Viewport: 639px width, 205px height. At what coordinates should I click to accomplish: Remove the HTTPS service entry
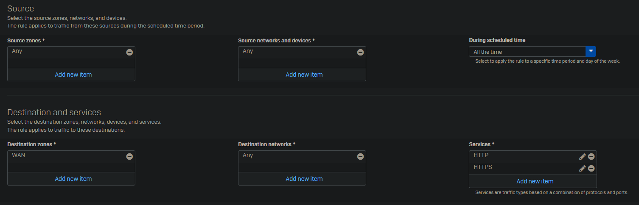click(591, 168)
